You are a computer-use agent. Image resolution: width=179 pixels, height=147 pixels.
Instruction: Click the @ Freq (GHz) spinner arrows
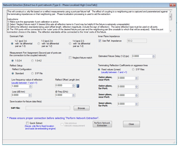[74, 95]
